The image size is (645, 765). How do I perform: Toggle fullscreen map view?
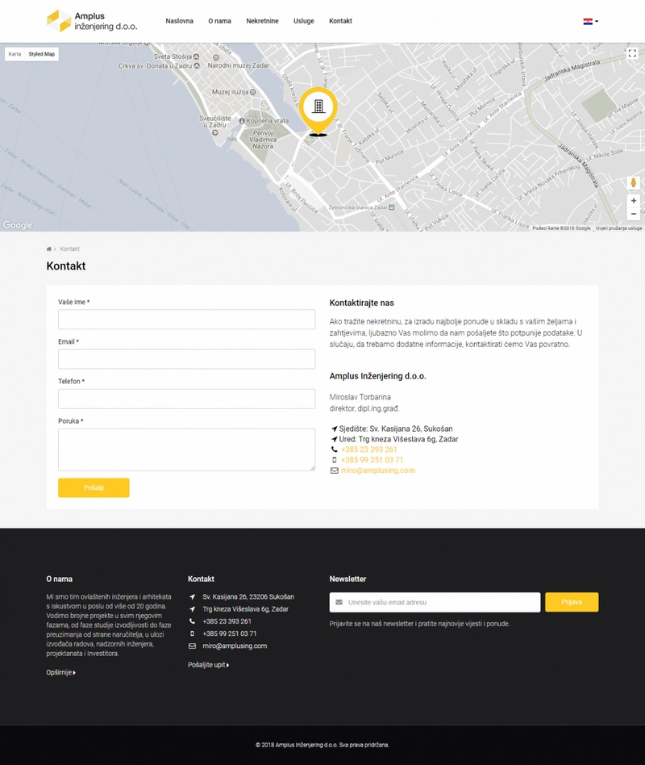point(633,53)
